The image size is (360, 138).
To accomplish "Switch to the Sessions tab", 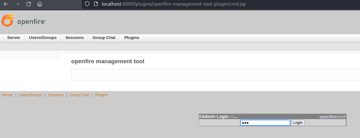I will click(75, 38).
